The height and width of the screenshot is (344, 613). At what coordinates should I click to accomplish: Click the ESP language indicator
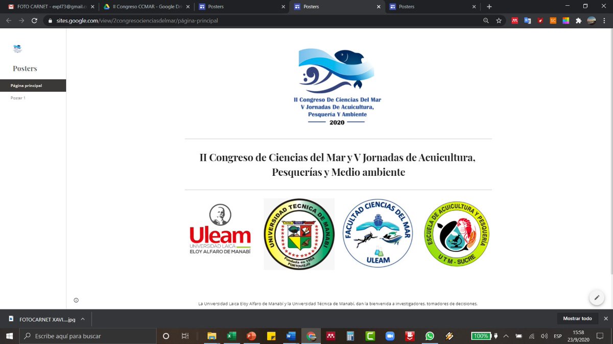coord(558,336)
